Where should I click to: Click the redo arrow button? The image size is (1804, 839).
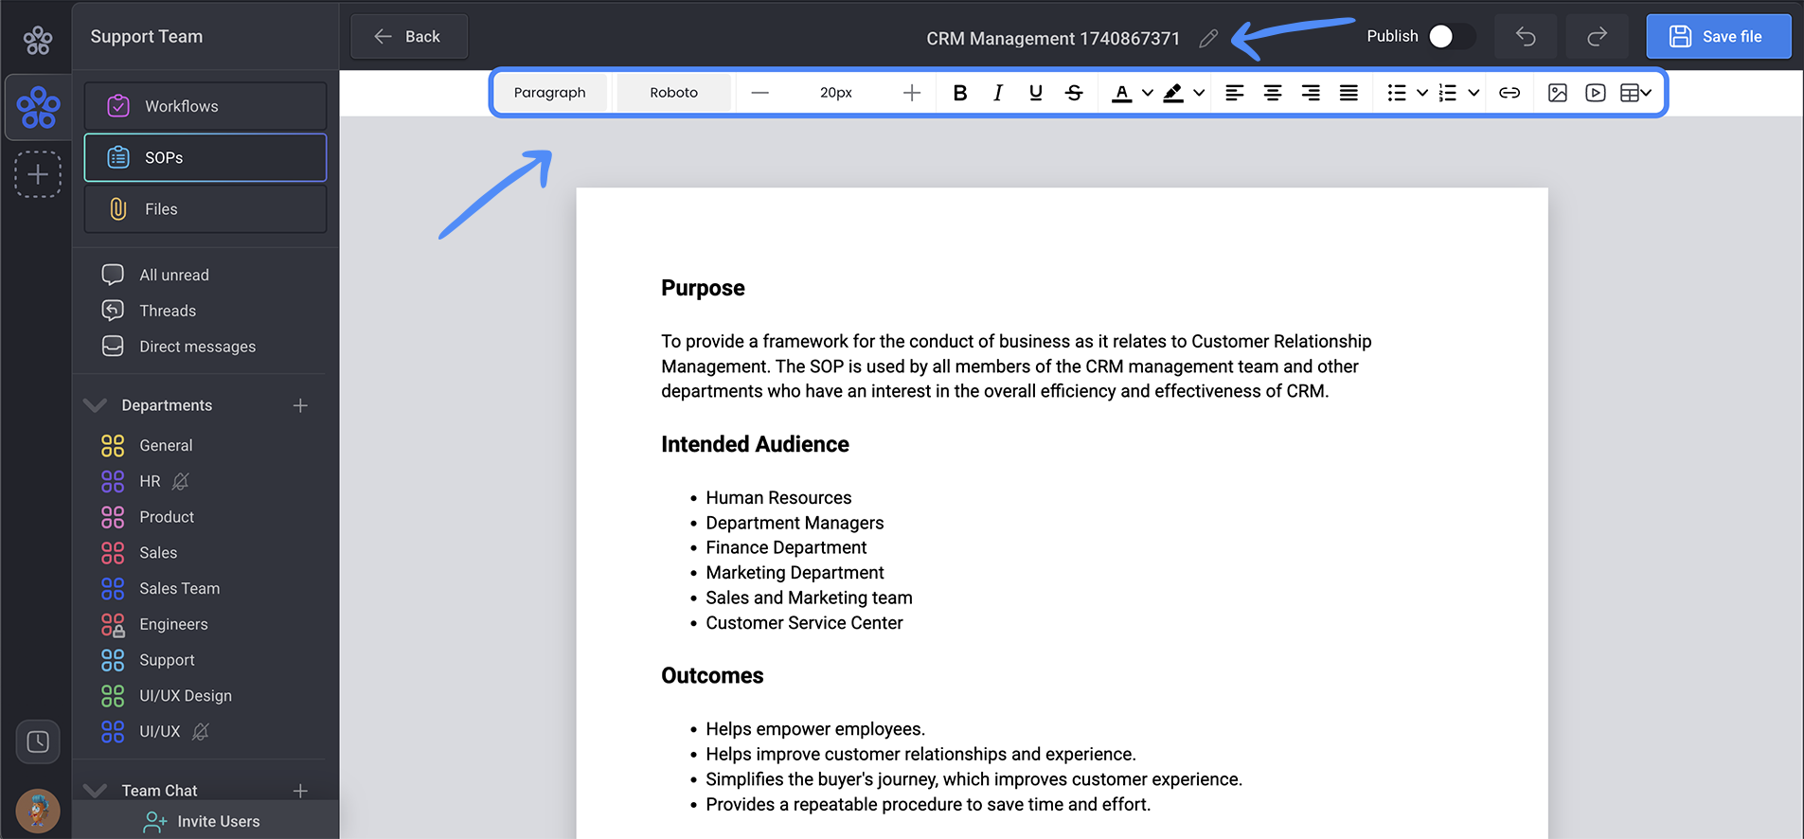[1598, 36]
